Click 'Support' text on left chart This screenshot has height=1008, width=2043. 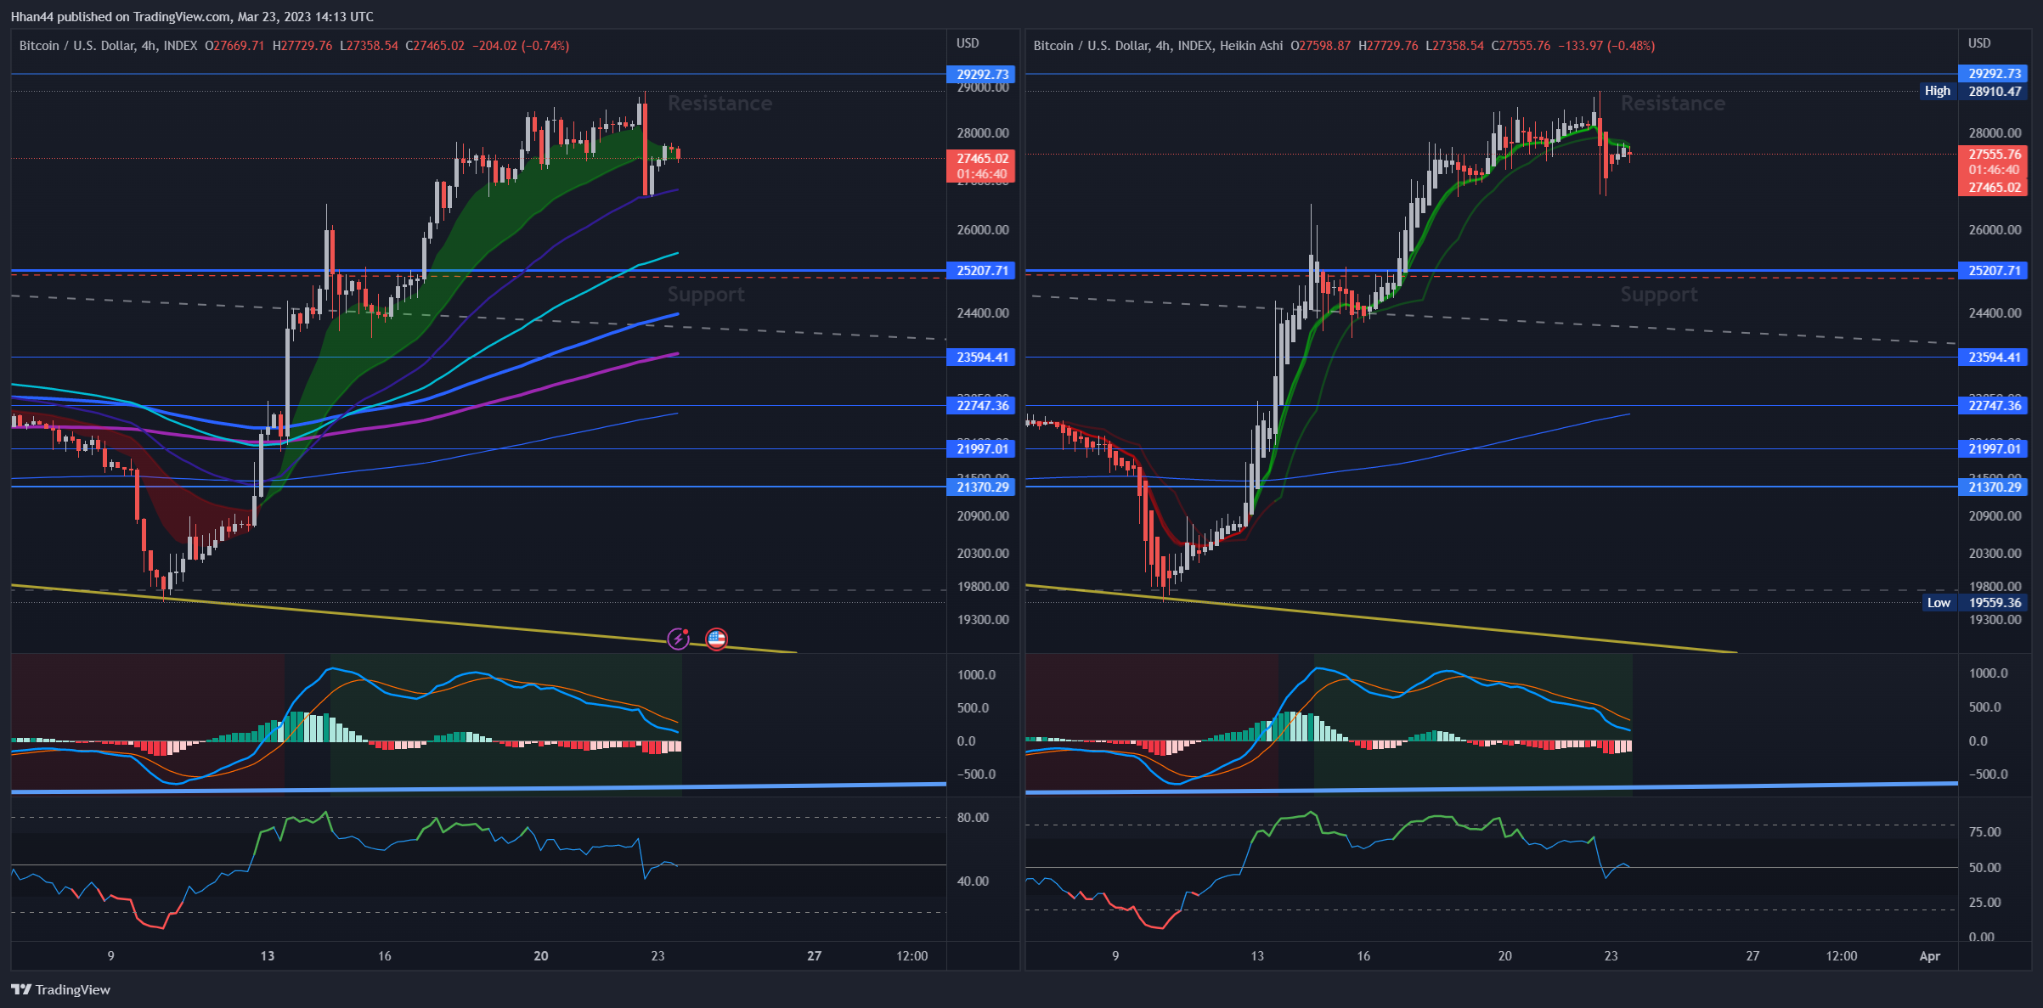tap(706, 295)
